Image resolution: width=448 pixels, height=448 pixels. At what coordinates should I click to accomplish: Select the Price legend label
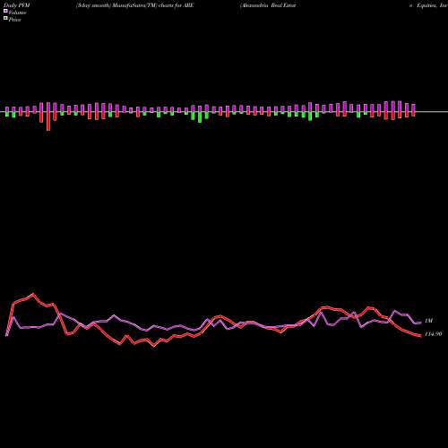(15, 20)
